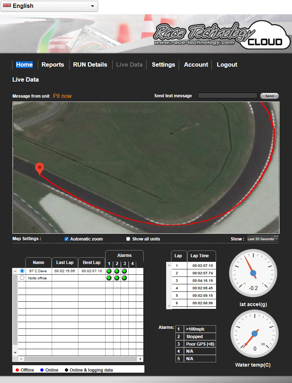
Task: Switch to the Reports tab
Action: (53, 64)
